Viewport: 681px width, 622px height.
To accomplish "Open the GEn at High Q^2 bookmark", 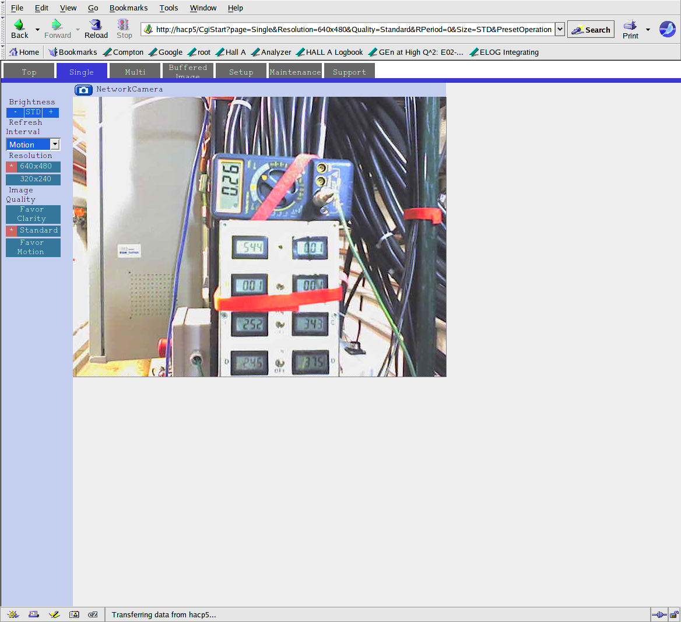I will coord(416,52).
